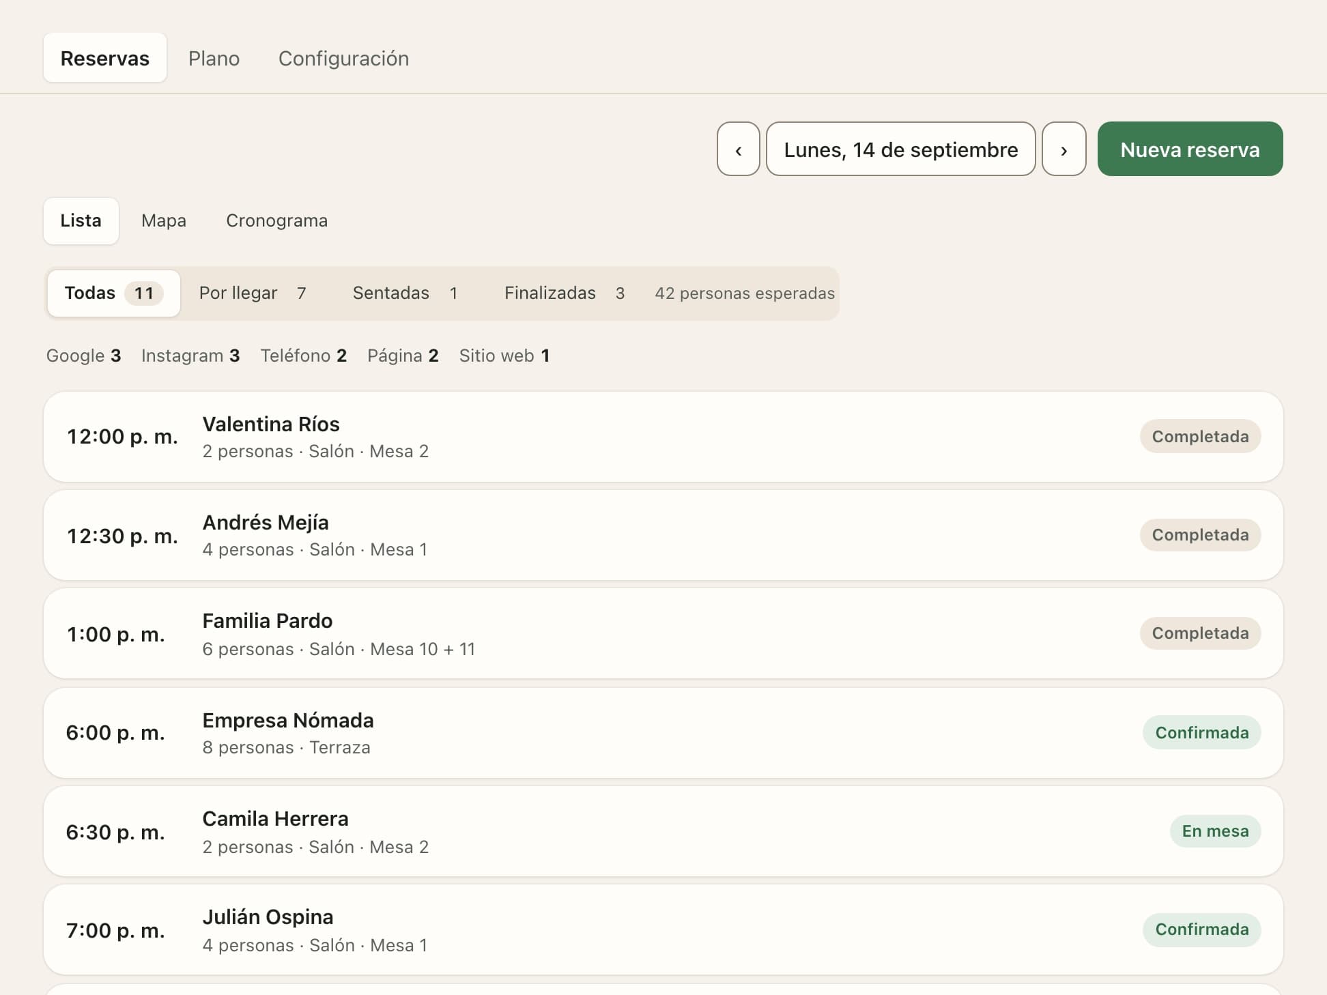
Task: Select the Teléfono source filter
Action: coord(304,356)
